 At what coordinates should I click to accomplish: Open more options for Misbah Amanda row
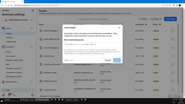click(173, 81)
